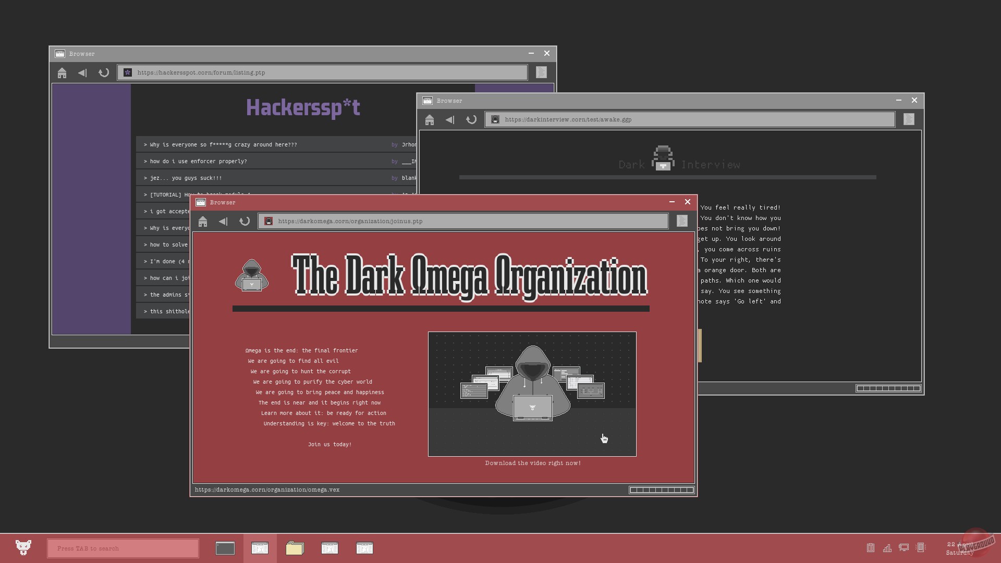This screenshot has width=1001, height=563.
Task: Open the start menu dog icon
Action: (23, 547)
